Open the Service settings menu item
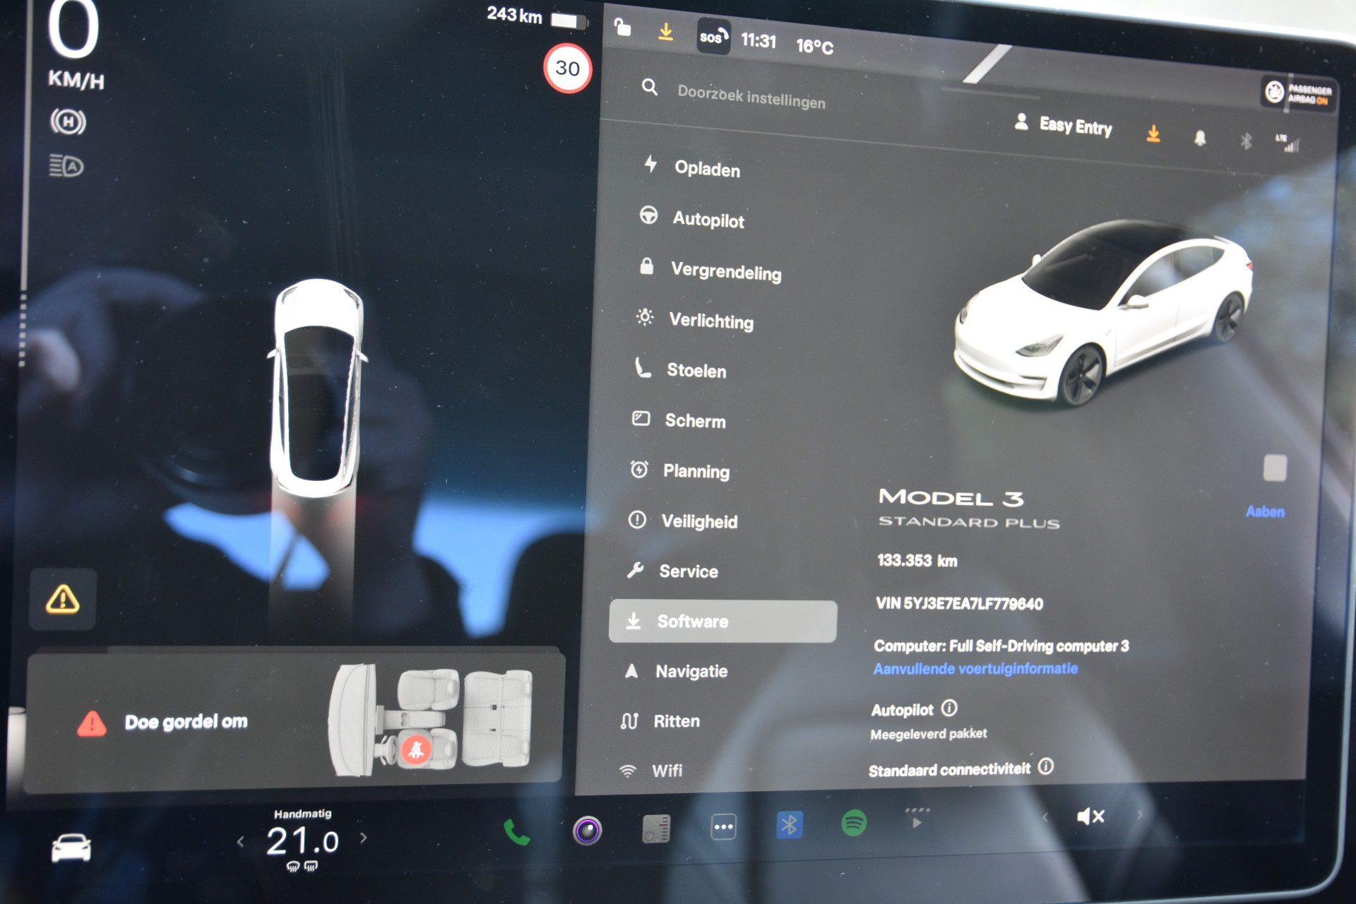The height and width of the screenshot is (904, 1356). coord(688,571)
